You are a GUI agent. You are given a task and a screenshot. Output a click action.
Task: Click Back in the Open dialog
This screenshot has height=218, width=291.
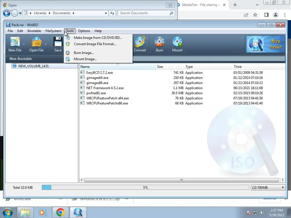click(x=7, y=13)
